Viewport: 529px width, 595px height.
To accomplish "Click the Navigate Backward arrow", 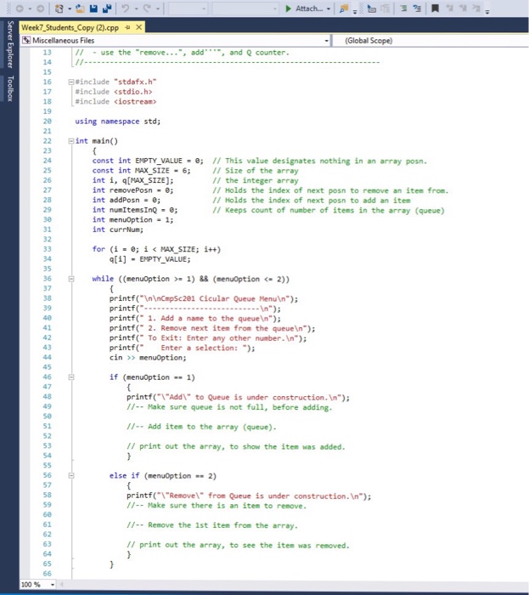I will point(20,8).
